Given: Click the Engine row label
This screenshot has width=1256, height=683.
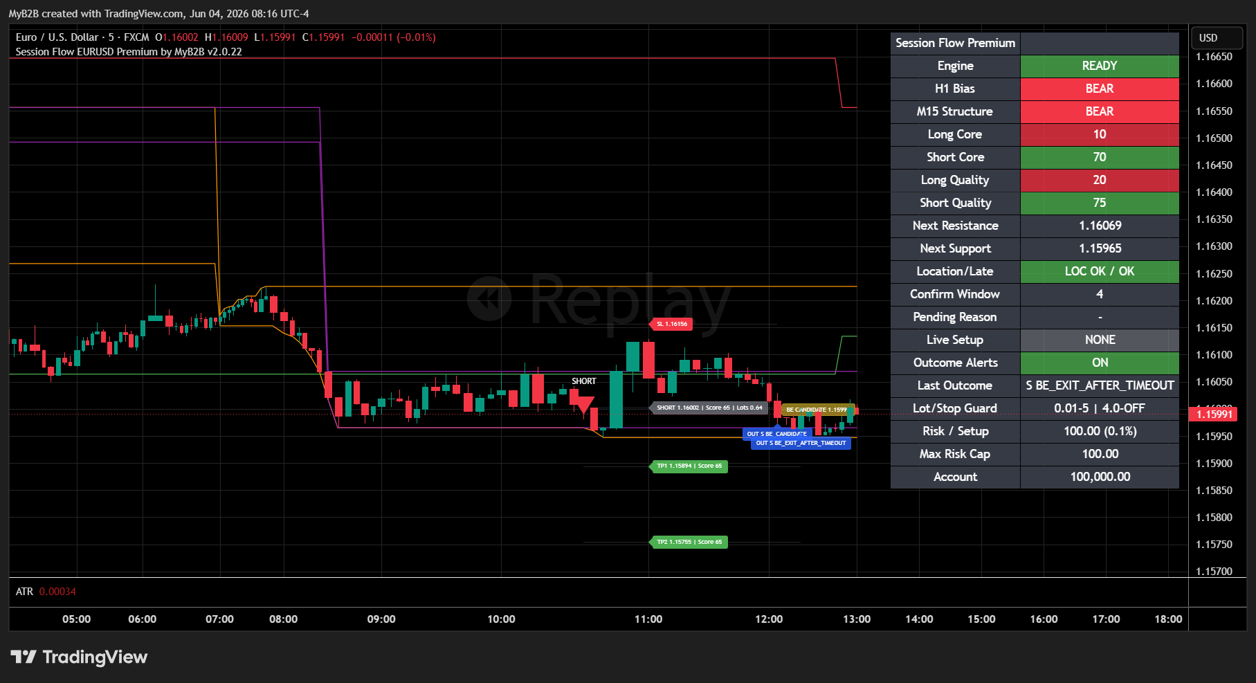Looking at the screenshot, I should [x=955, y=66].
